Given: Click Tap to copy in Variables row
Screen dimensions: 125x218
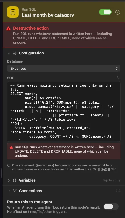Looking at the screenshot, I should click(111, 180).
